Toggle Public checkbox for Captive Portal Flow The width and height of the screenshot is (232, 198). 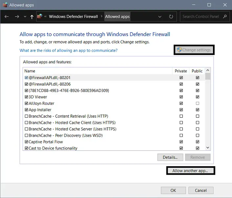coord(197,142)
